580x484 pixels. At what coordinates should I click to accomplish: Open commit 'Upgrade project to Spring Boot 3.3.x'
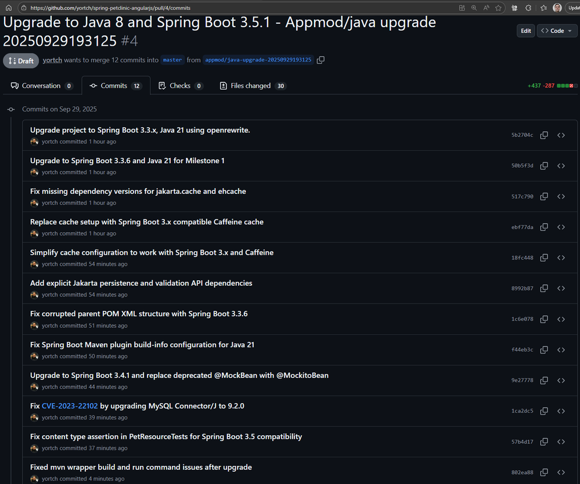140,130
